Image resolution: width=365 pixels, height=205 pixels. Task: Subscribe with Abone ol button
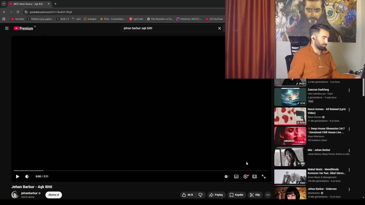coord(54,195)
